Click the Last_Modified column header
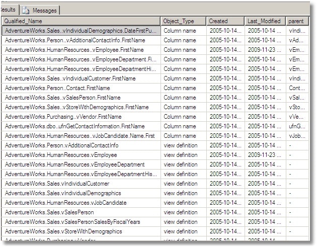This screenshot has height=248, width=317. (265, 21)
